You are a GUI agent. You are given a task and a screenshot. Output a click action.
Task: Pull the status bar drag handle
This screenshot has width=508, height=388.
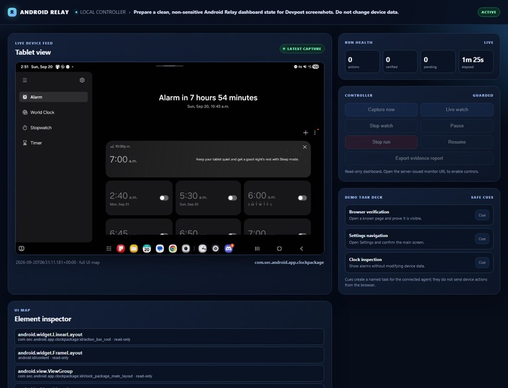click(x=169, y=66)
